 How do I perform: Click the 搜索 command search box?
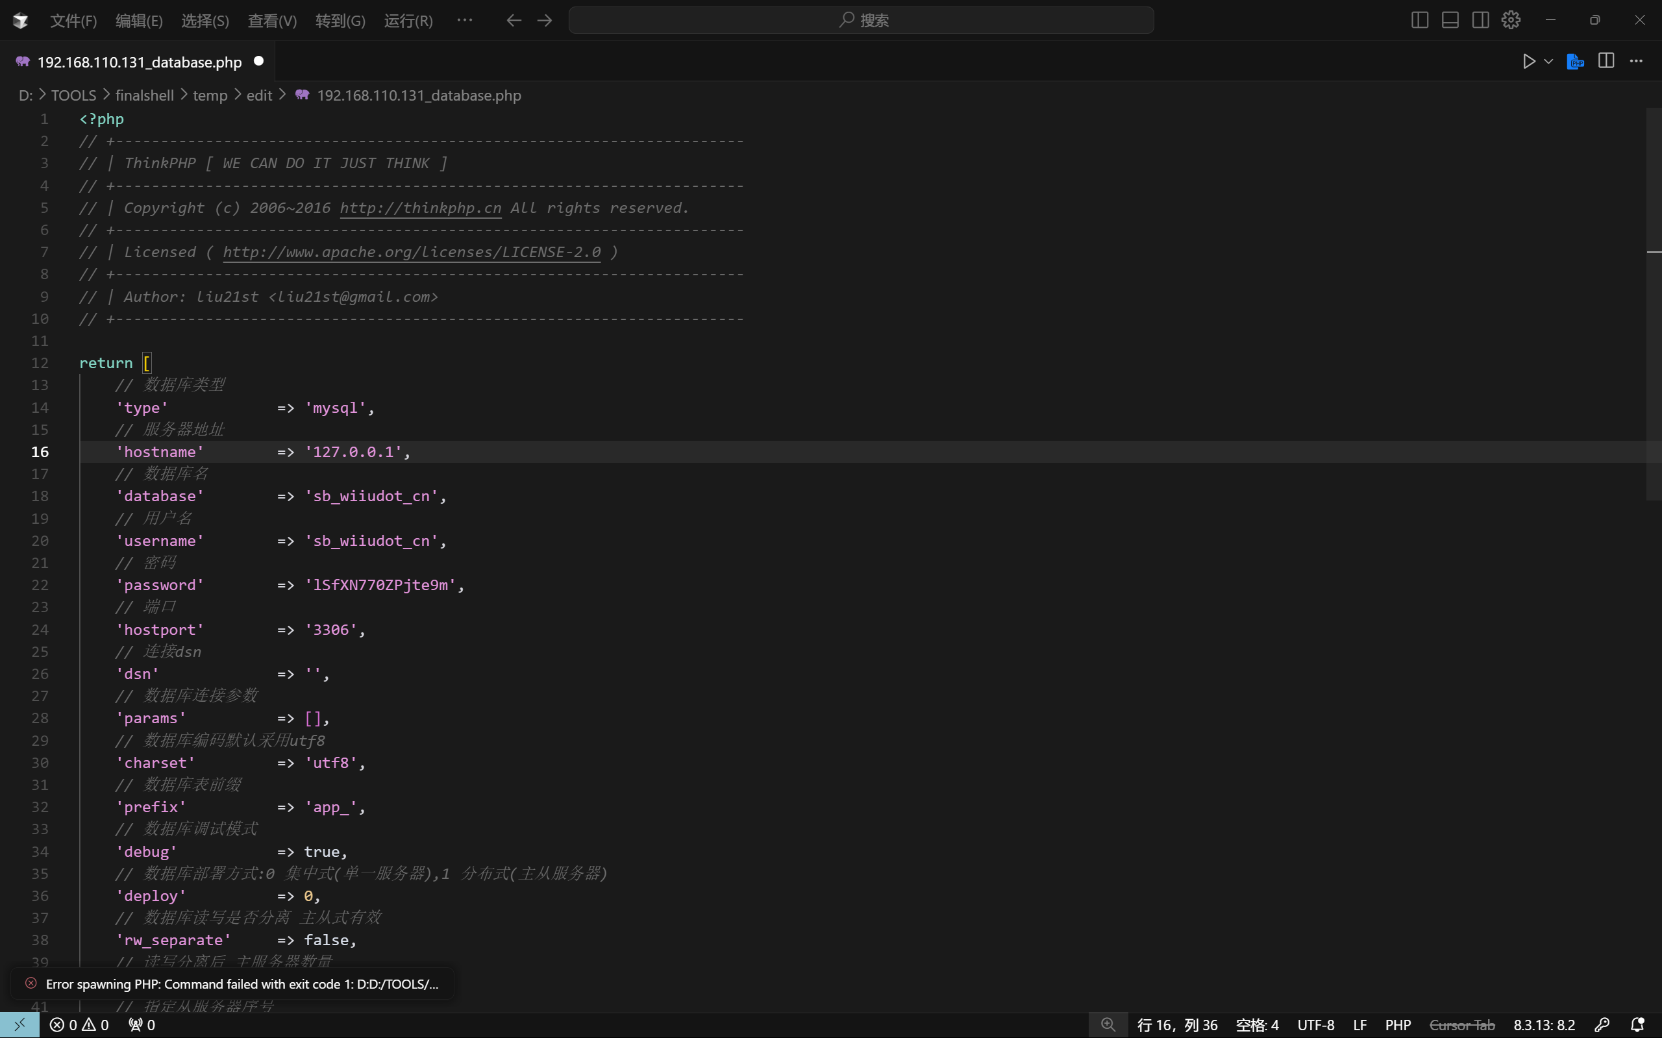(x=861, y=20)
